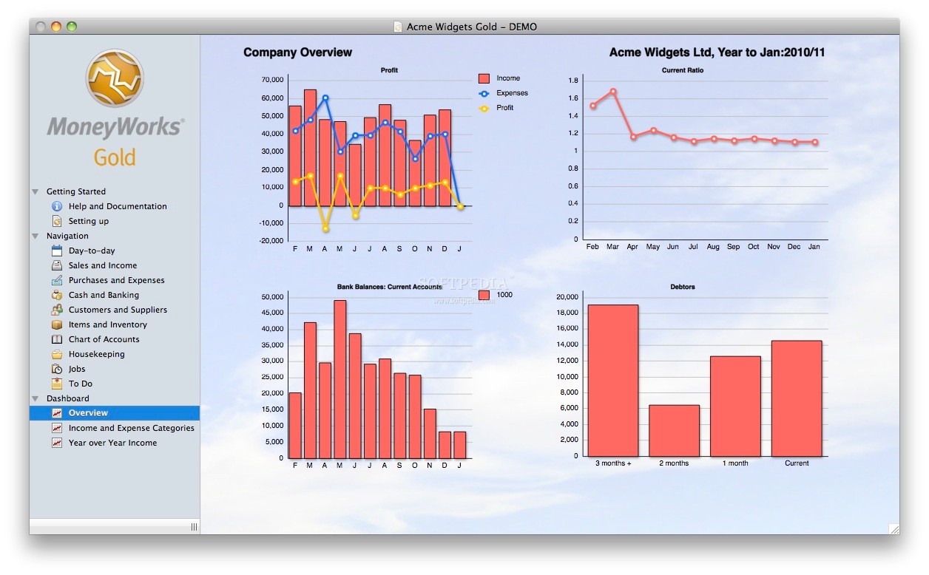Open Sales and Income
Screen dimensions: 929x575
pos(103,265)
